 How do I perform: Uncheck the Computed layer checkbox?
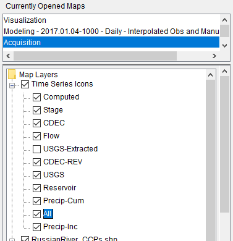[36, 97]
